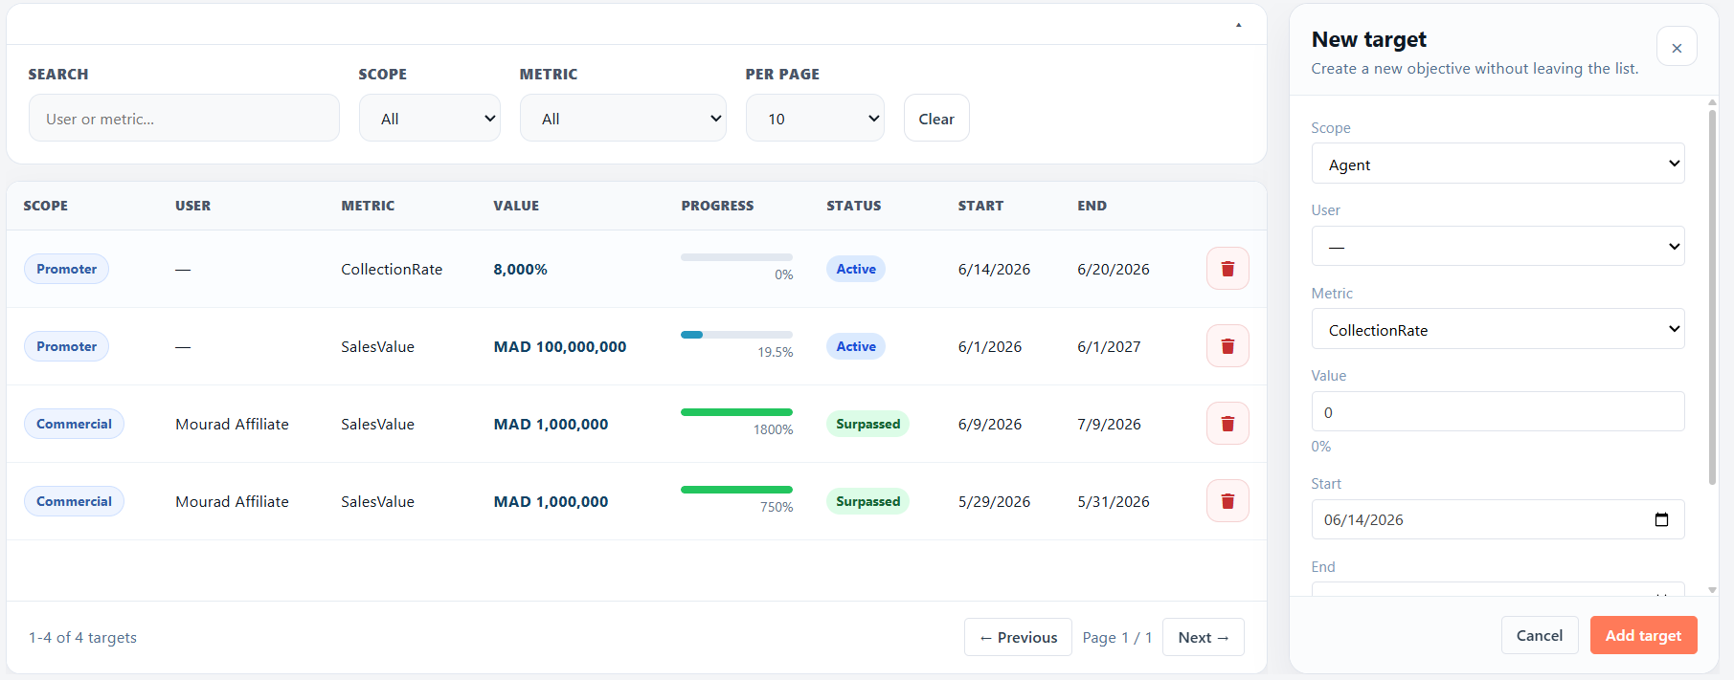Click the PROGRESS column header

pos(717,206)
